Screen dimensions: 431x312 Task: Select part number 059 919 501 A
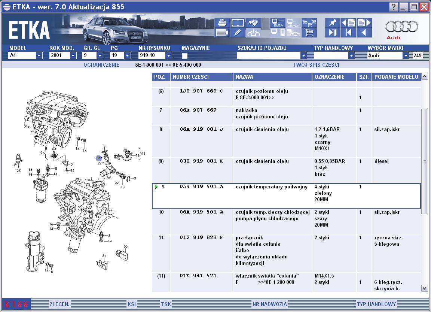click(x=201, y=187)
